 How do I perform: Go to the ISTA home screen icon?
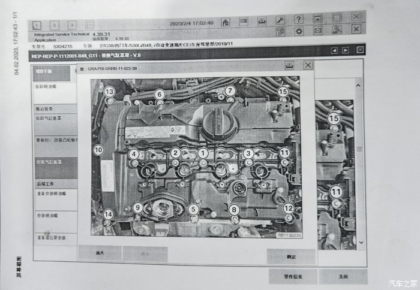tap(226, 22)
